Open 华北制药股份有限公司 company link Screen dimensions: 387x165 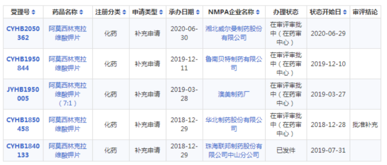[234, 124]
